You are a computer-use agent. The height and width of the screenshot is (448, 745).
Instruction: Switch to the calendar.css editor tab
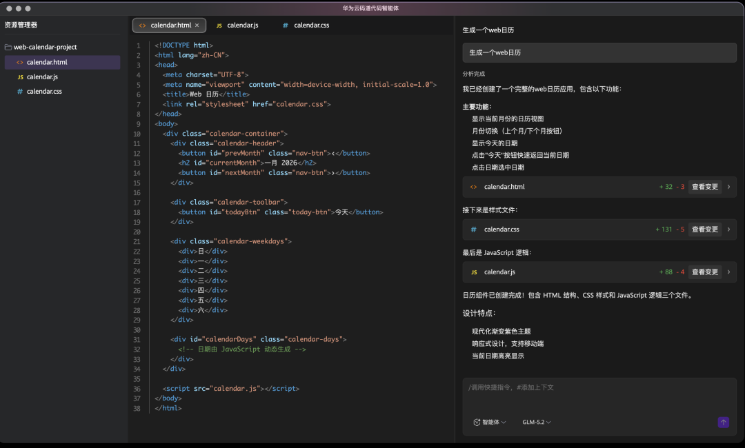coord(306,25)
